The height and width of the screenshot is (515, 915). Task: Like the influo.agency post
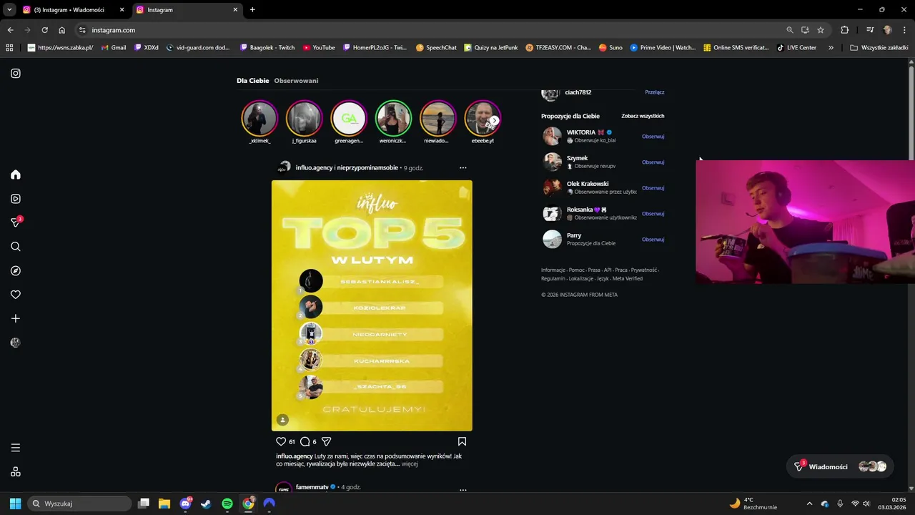[x=281, y=441]
